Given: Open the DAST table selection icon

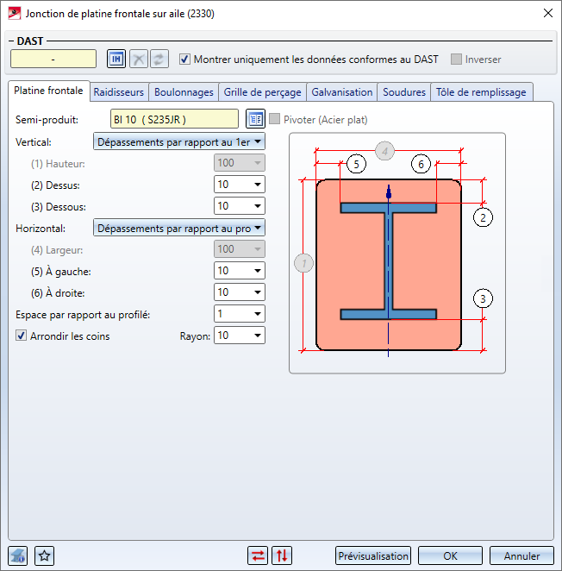Looking at the screenshot, I should 116,59.
